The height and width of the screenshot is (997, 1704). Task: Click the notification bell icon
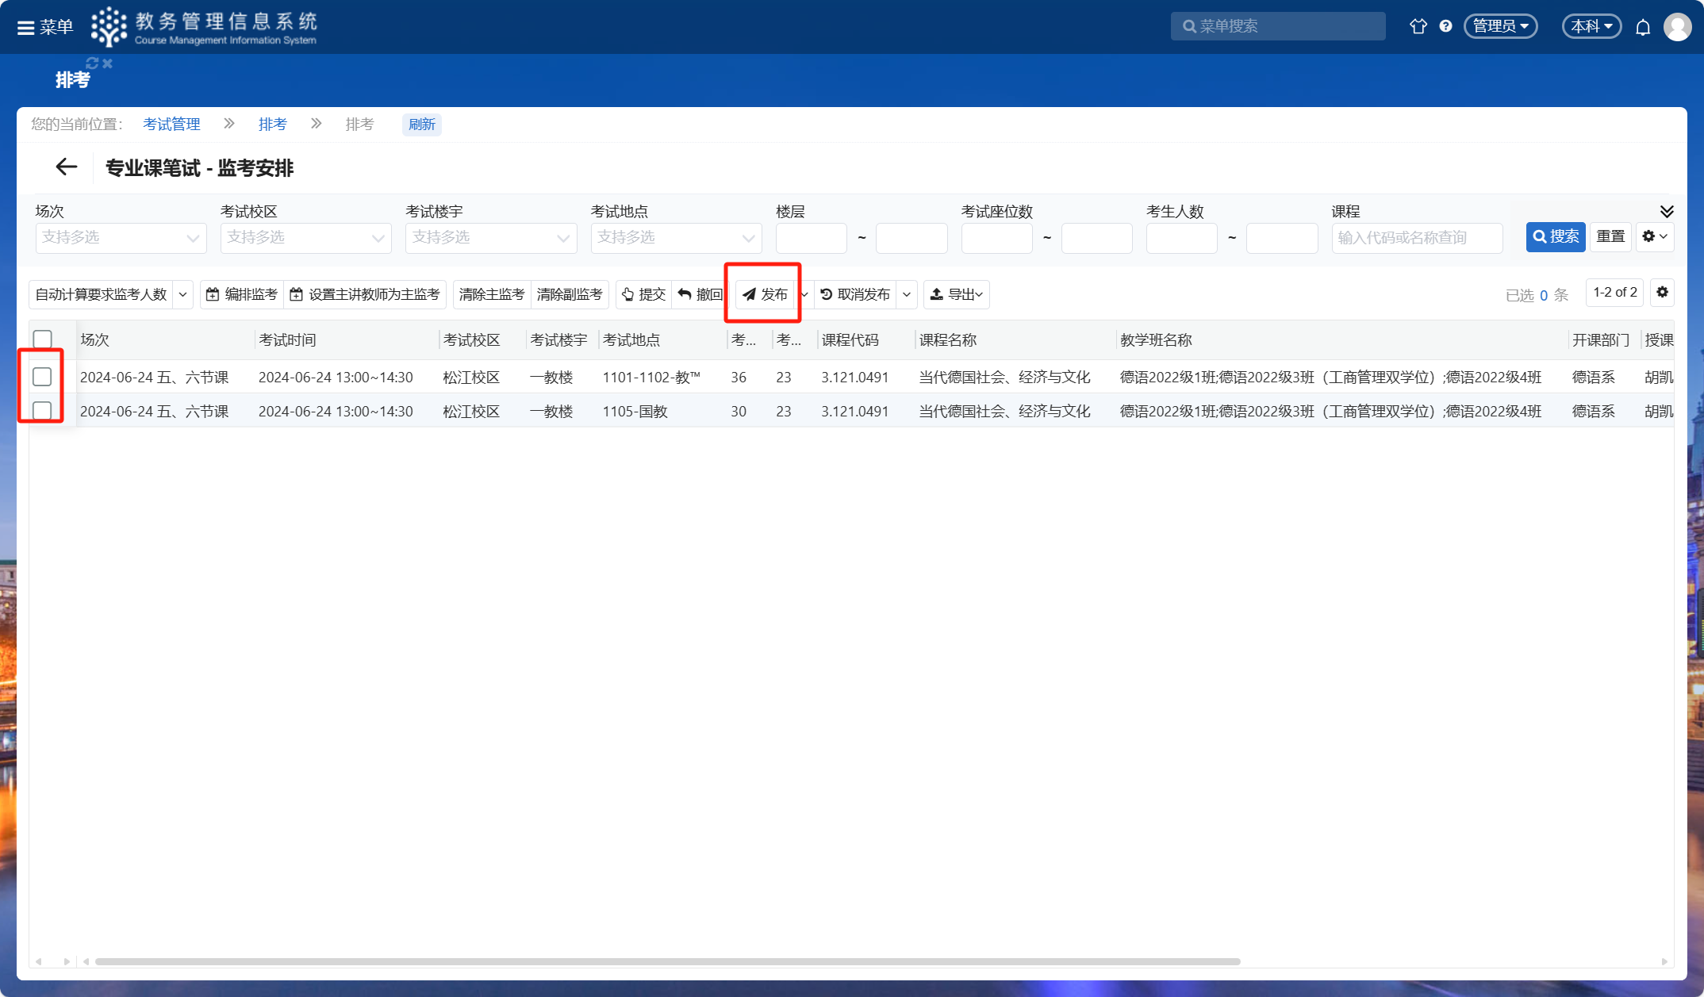tap(1643, 27)
